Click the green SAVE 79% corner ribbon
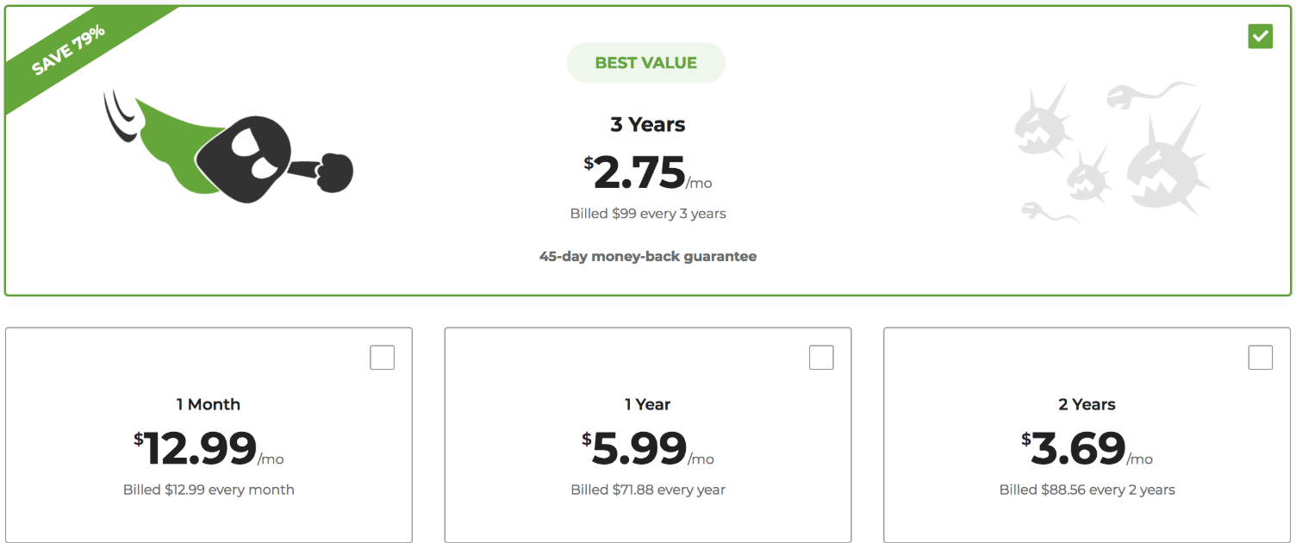 [x=71, y=50]
